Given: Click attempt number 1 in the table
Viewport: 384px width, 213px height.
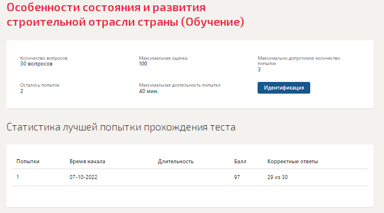Looking at the screenshot, I should click(x=18, y=177).
